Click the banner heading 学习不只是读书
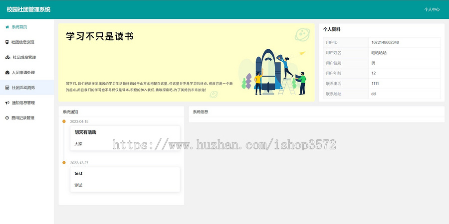Viewport: 449px width, 224px height. pyautogui.click(x=100, y=36)
